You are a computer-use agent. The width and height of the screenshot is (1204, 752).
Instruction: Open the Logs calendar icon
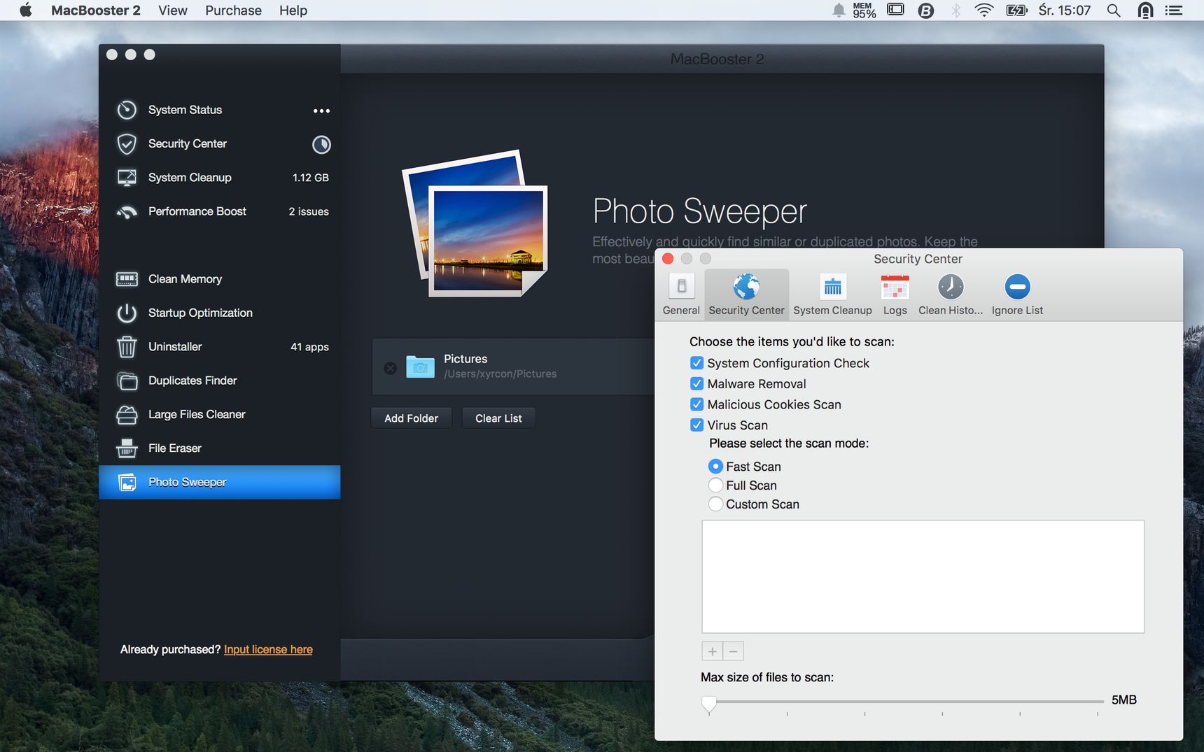(x=895, y=287)
